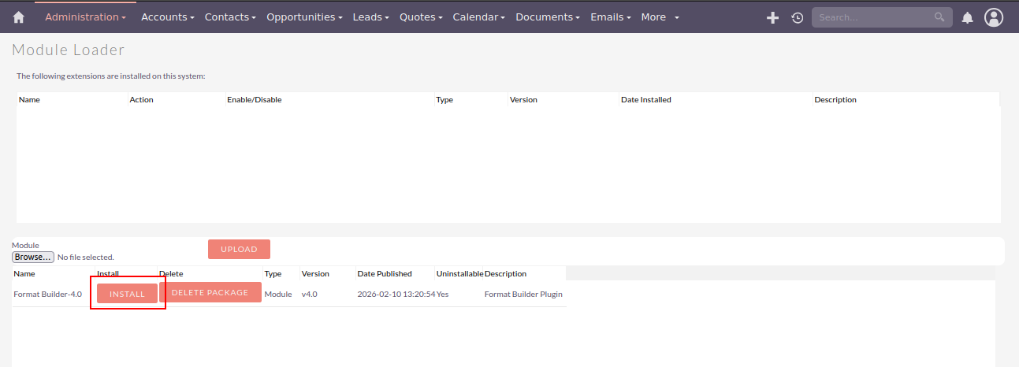Focus the global search field
Image resolution: width=1019 pixels, height=367 pixels.
point(871,17)
